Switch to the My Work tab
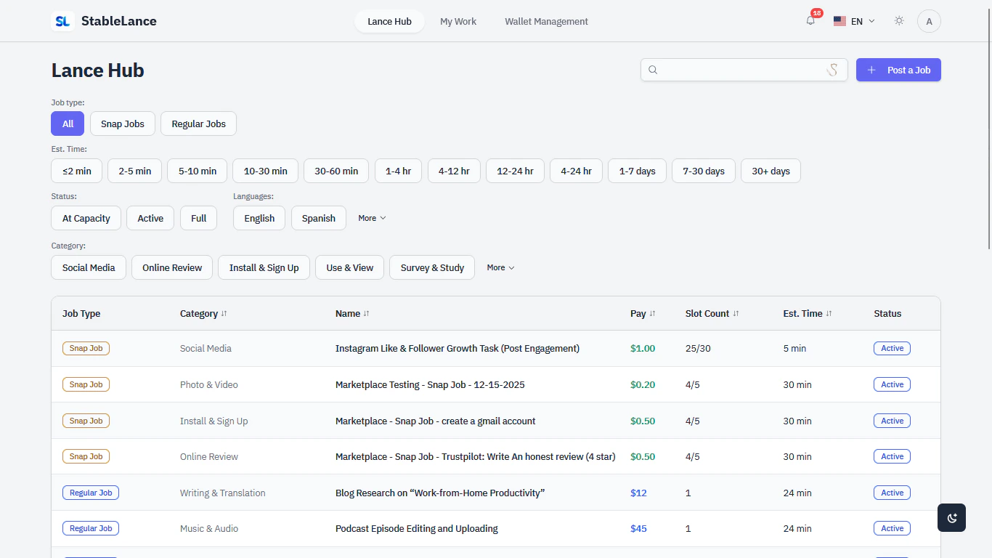The image size is (992, 558). (458, 21)
